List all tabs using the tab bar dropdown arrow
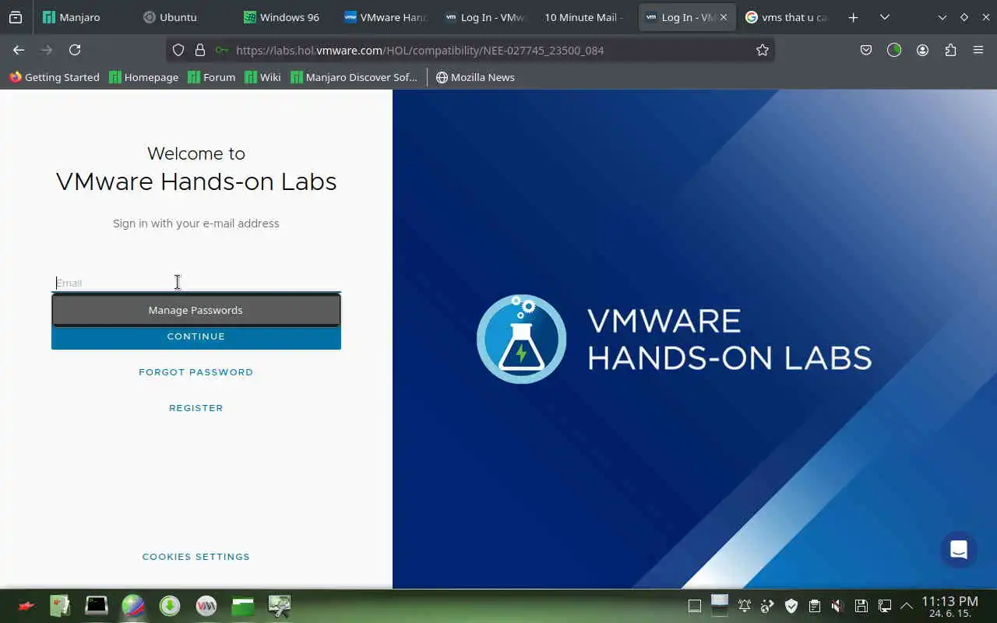Screen dimensions: 997x623 click(x=885, y=17)
